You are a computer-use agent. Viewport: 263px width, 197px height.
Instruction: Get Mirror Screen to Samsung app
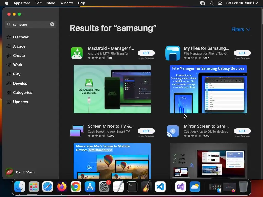pos(242,131)
